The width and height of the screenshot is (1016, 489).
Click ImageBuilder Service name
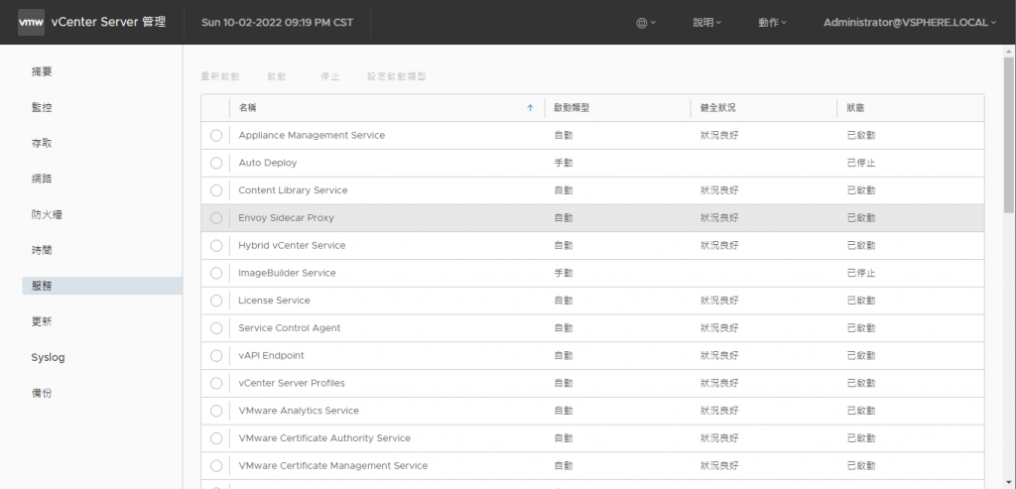click(x=287, y=274)
